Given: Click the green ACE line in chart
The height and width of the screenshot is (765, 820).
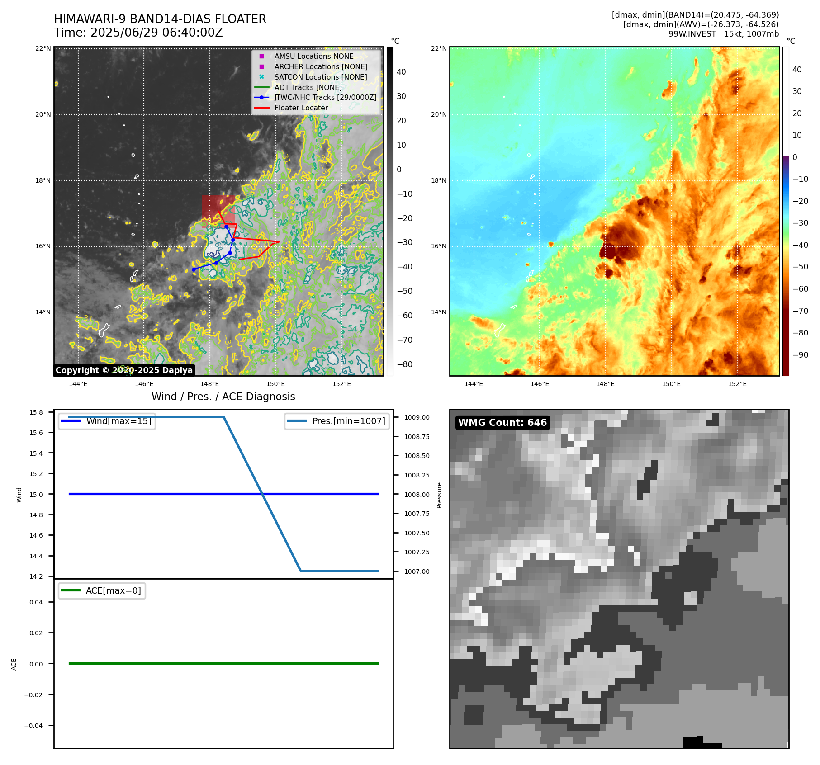Looking at the screenshot, I should [224, 663].
